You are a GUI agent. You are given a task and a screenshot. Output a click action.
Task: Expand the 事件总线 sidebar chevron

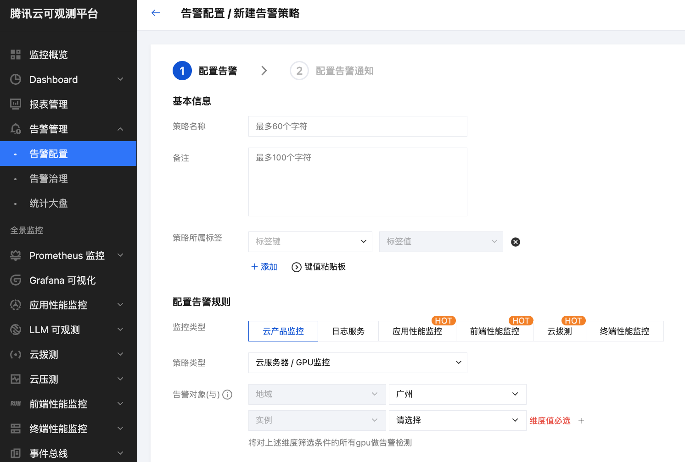[x=120, y=454]
